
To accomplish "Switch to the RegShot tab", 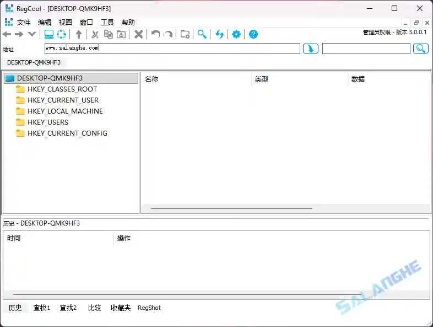I will [149, 308].
